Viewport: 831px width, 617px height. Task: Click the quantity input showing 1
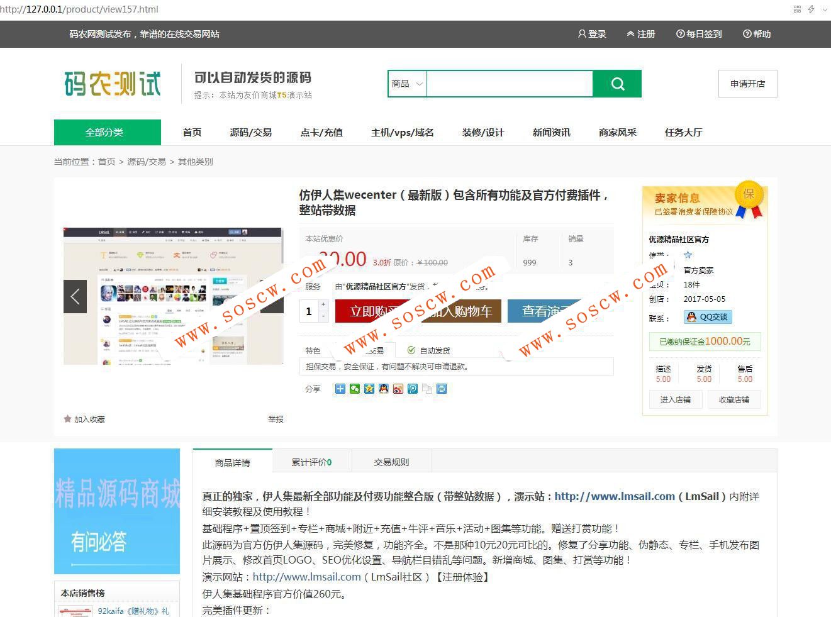pyautogui.click(x=309, y=311)
